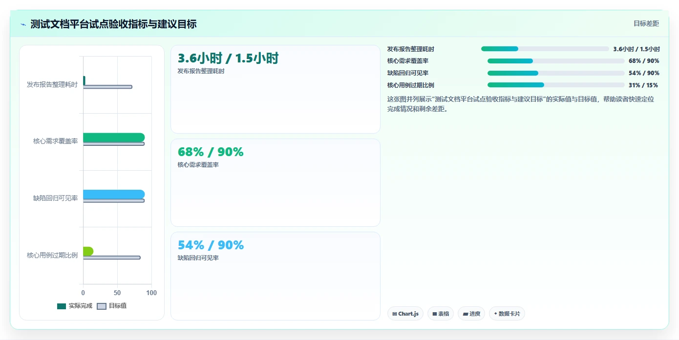Click the icon inside the 进度 chip
The width and height of the screenshot is (679, 340).
tap(465, 314)
